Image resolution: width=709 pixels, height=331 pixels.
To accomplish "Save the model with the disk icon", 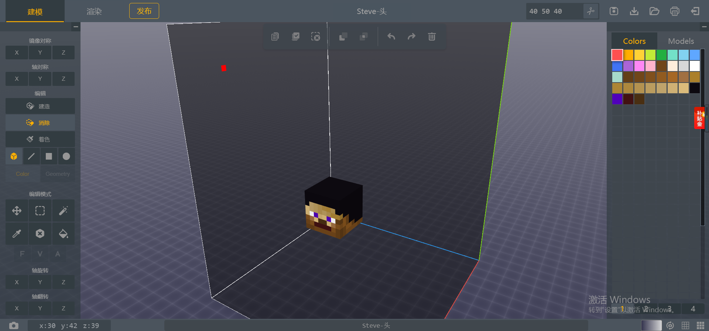I will [x=614, y=11].
